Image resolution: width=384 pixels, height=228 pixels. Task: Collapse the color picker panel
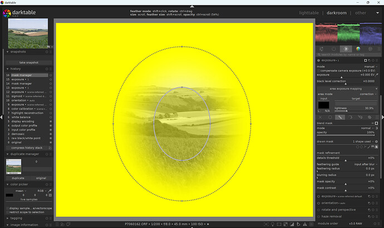7,185
